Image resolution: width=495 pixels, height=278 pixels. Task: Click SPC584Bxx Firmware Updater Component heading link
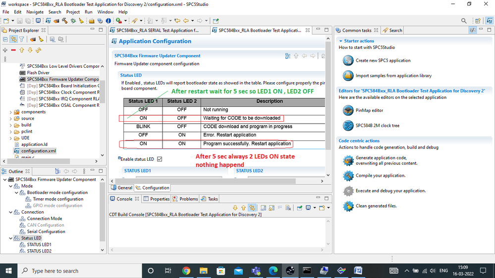(x=157, y=55)
